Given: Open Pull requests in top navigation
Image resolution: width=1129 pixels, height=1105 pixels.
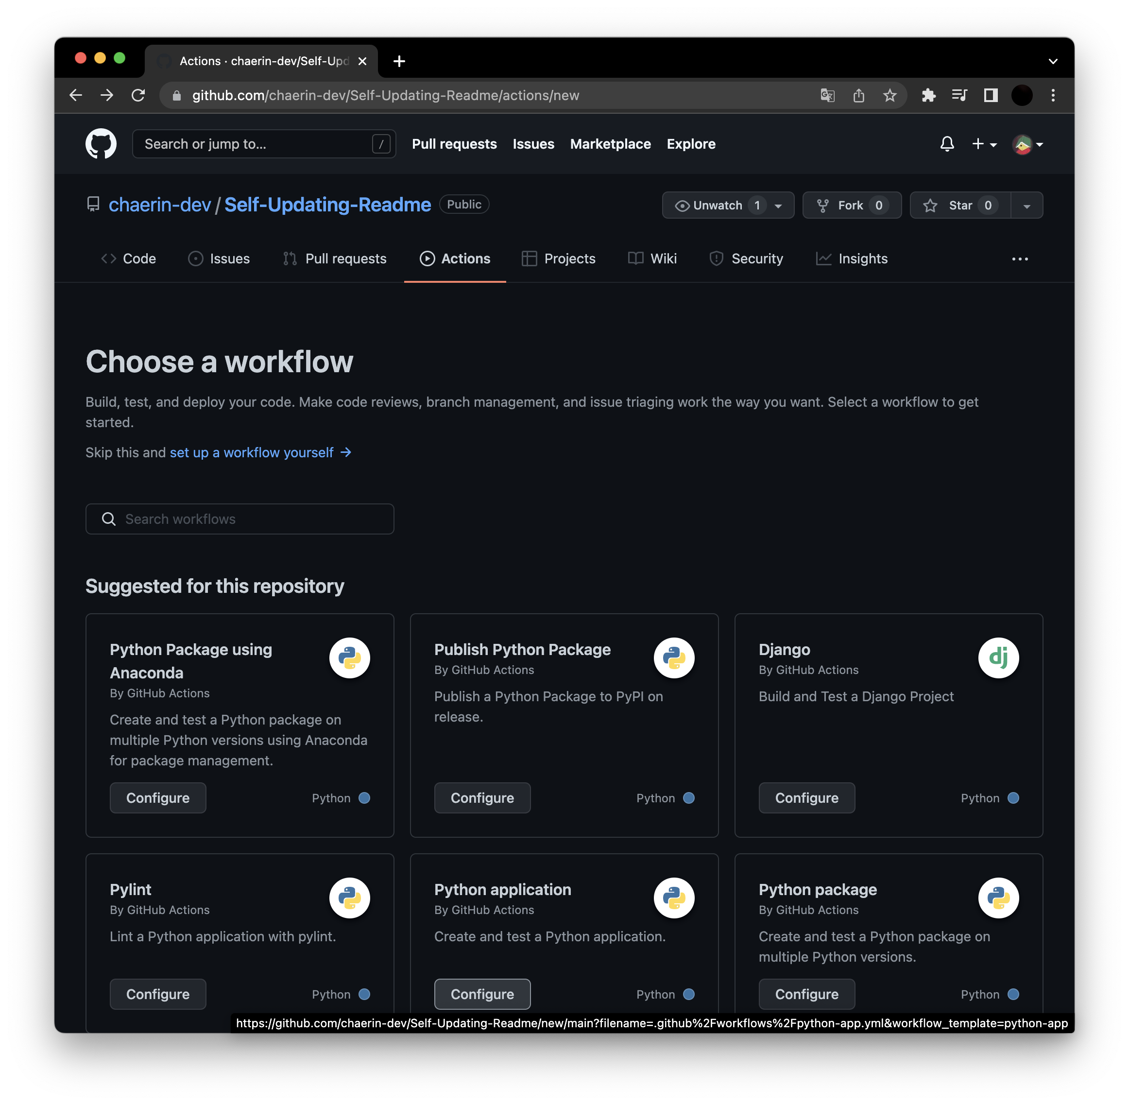Looking at the screenshot, I should pyautogui.click(x=454, y=144).
